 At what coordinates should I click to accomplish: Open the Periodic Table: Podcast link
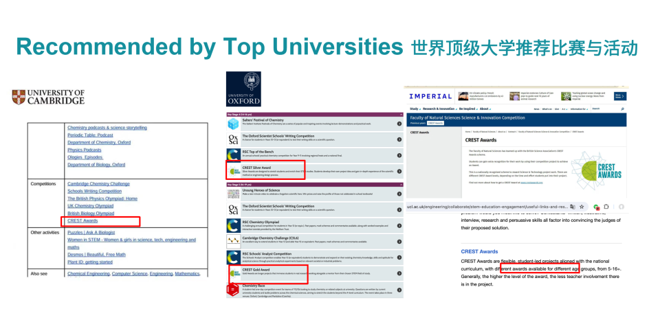tap(90, 135)
